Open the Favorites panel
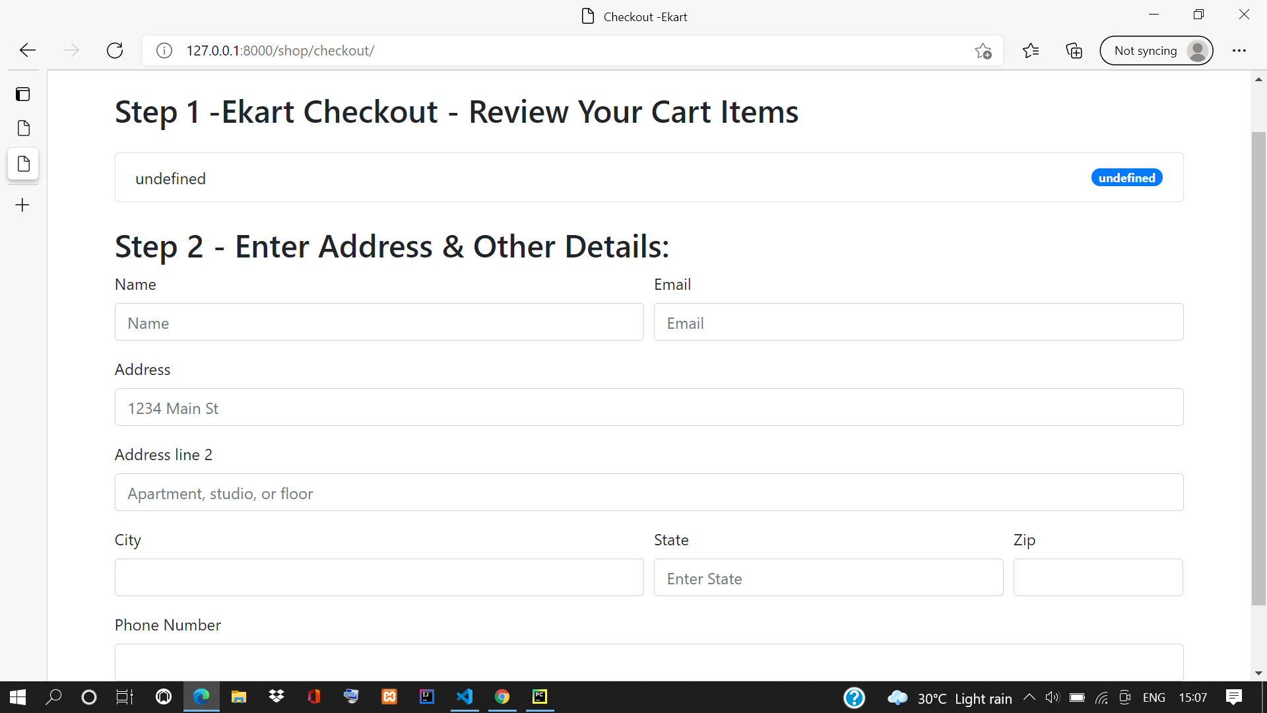The image size is (1267, 713). tap(1031, 50)
